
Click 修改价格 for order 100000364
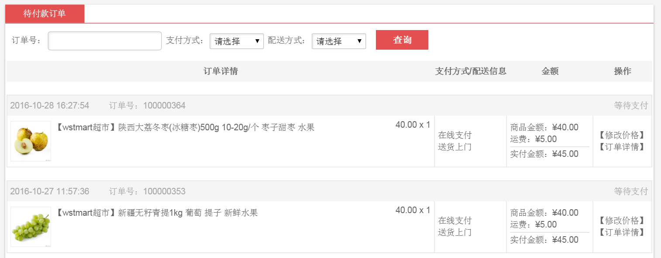tap(622, 135)
